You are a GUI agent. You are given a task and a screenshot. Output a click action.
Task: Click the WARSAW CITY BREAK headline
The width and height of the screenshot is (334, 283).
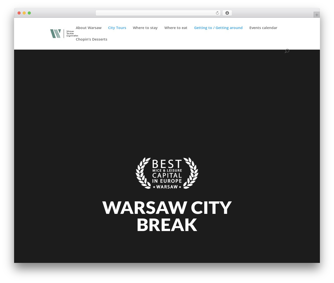(x=167, y=216)
